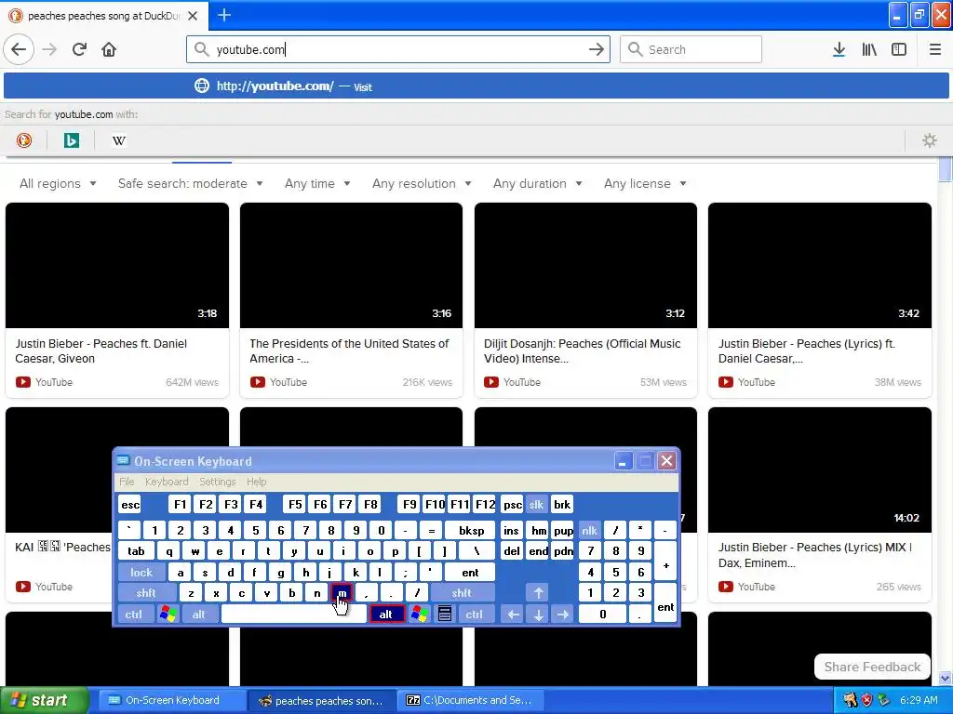Viewport: 953px width, 714px height.
Task: Expand the Any license filter
Action: pyautogui.click(x=646, y=183)
